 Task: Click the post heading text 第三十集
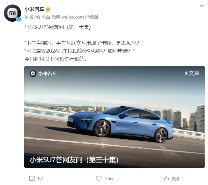tap(79, 27)
